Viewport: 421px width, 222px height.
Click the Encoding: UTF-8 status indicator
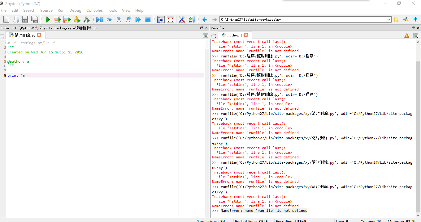click(x=291, y=221)
